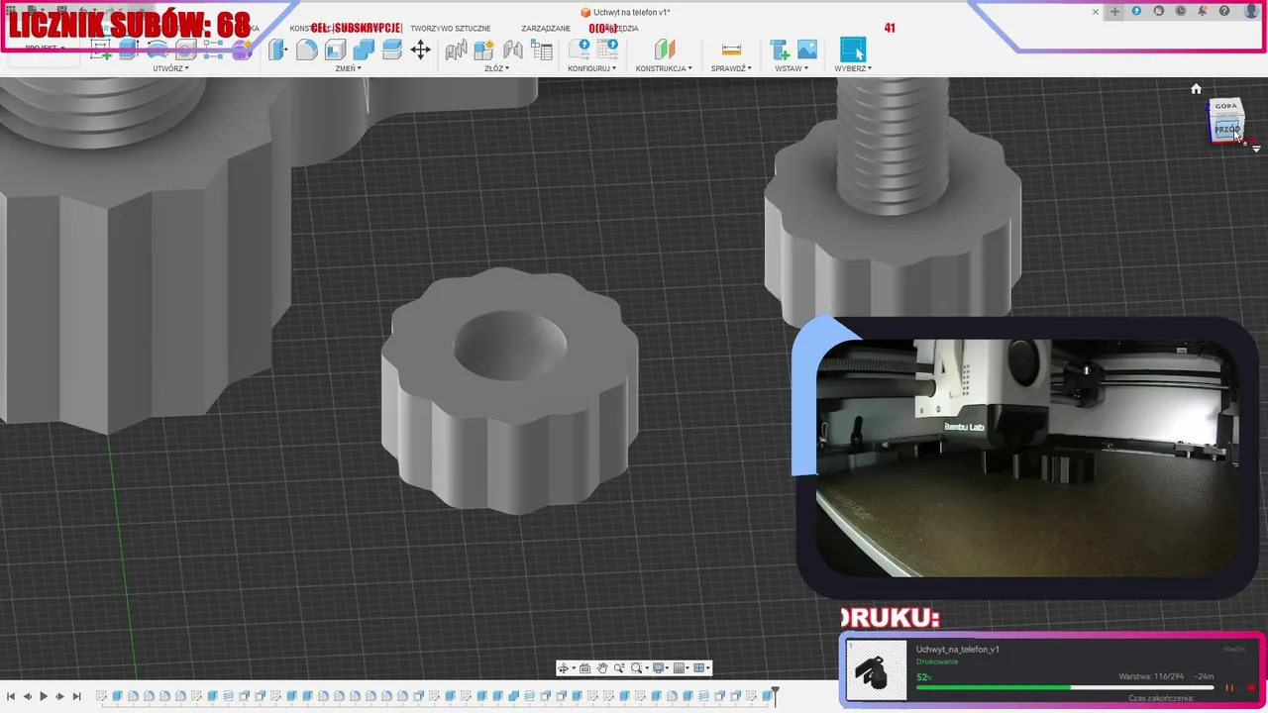
Task: Expand the WYBERZ dropdown
Action: (853, 68)
